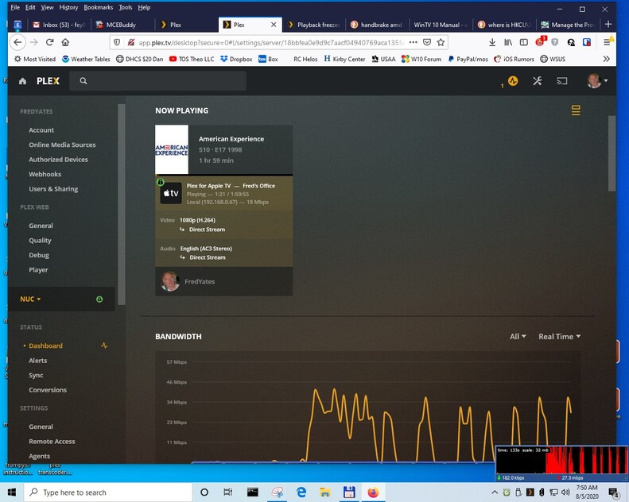Open user avatar account menu
Screen dimensions: 629x502
(597, 80)
